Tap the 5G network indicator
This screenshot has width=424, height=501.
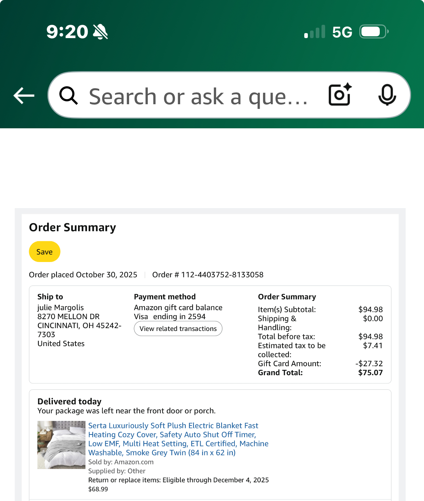click(x=342, y=32)
